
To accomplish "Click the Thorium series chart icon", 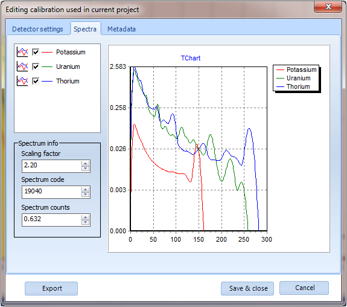I will coord(22,81).
